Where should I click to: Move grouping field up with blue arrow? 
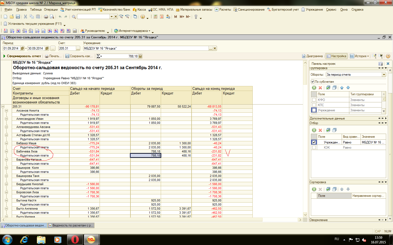(342, 88)
